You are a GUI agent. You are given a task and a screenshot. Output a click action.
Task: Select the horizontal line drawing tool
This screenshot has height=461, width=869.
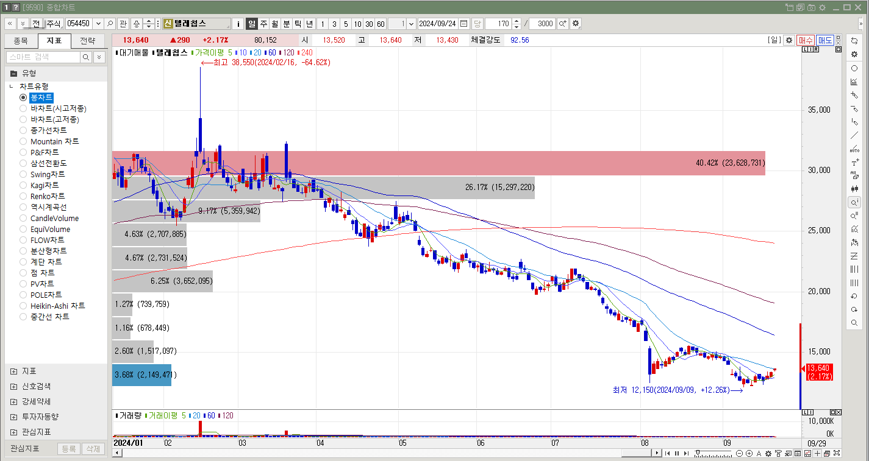tap(854, 108)
